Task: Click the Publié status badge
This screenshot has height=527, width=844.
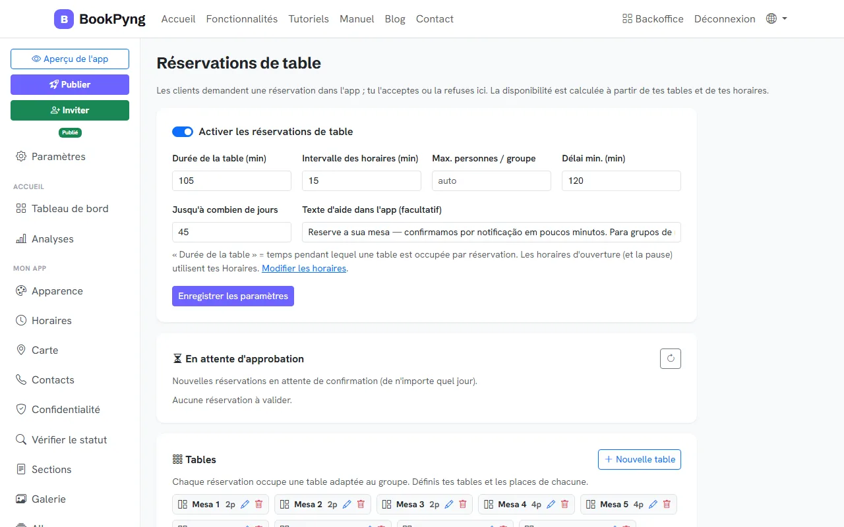Action: (70, 132)
